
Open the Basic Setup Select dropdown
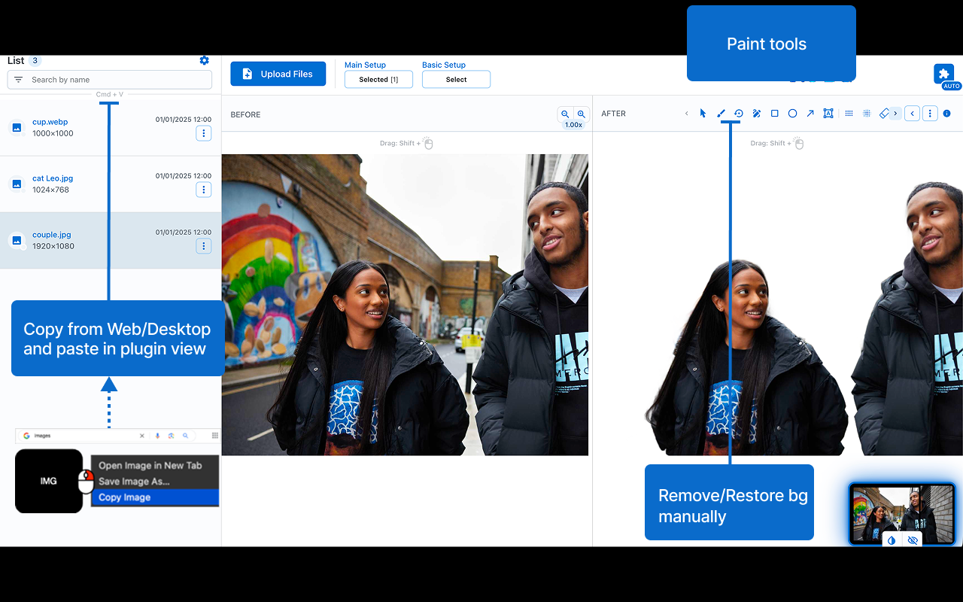pos(456,80)
